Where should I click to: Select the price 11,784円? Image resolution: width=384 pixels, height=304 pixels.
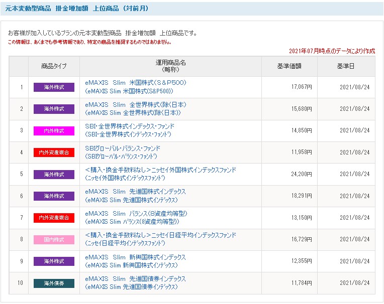point(302,283)
